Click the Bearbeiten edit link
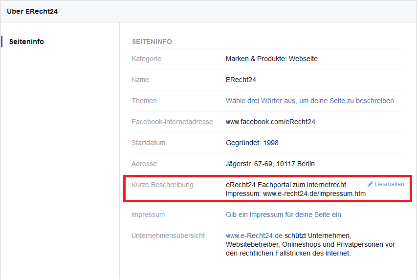This screenshot has height=279, width=417. pos(389,184)
